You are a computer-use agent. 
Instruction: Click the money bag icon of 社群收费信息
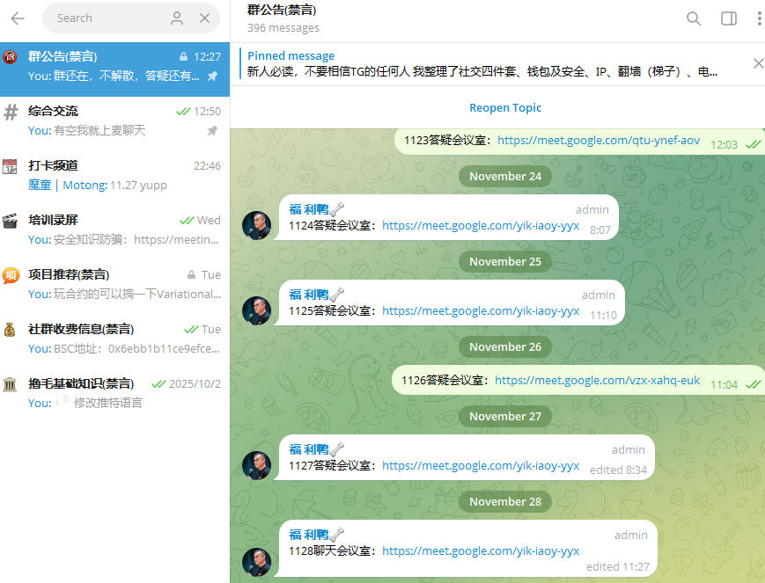point(10,330)
